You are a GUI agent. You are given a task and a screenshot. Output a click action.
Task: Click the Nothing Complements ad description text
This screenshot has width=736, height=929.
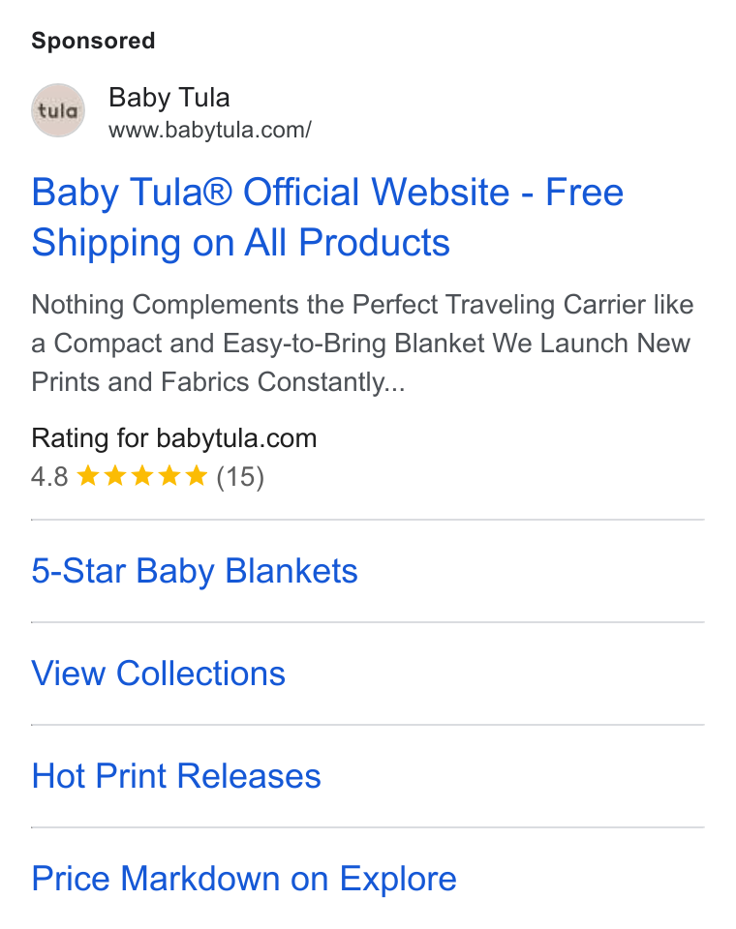pos(362,344)
